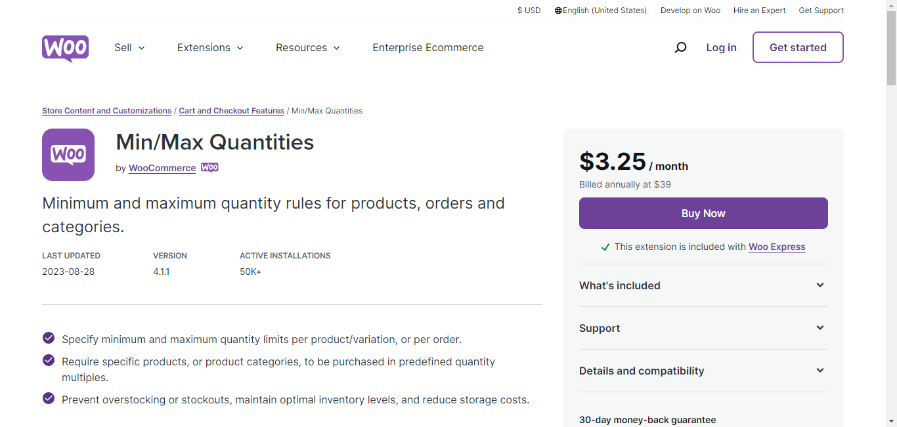Click the 'Minimum and maximum quantity rules' description
This screenshot has height=427, width=897.
273,214
